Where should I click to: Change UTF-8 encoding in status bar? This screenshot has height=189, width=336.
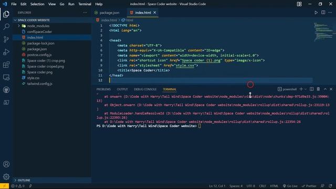[x=251, y=186]
